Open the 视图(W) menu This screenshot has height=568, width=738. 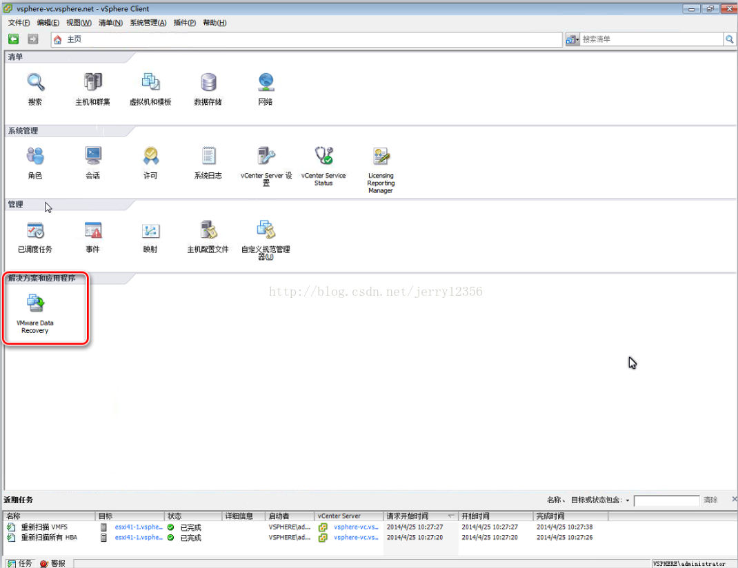pyautogui.click(x=79, y=23)
